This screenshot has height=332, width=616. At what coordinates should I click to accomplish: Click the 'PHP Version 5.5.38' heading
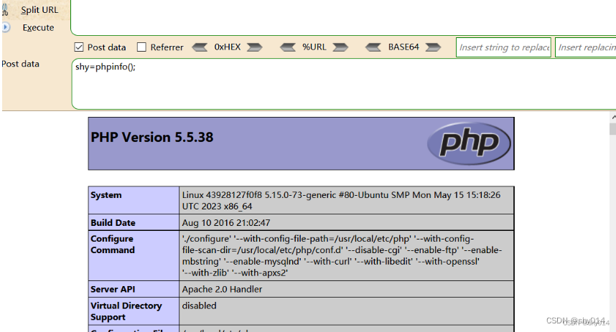152,138
